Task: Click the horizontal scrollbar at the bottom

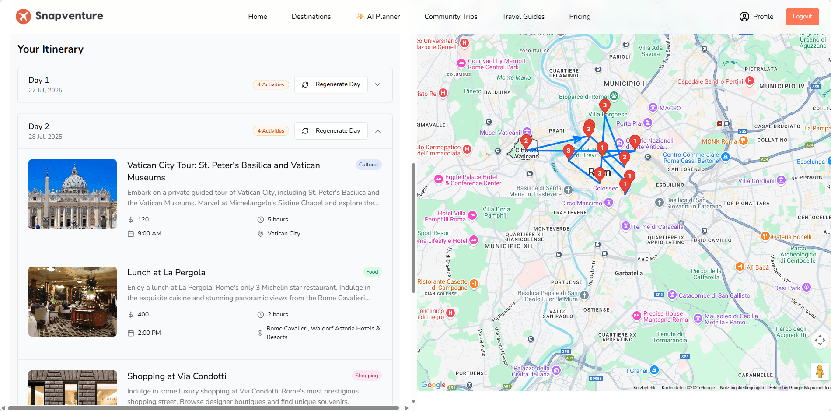Action: point(203,408)
